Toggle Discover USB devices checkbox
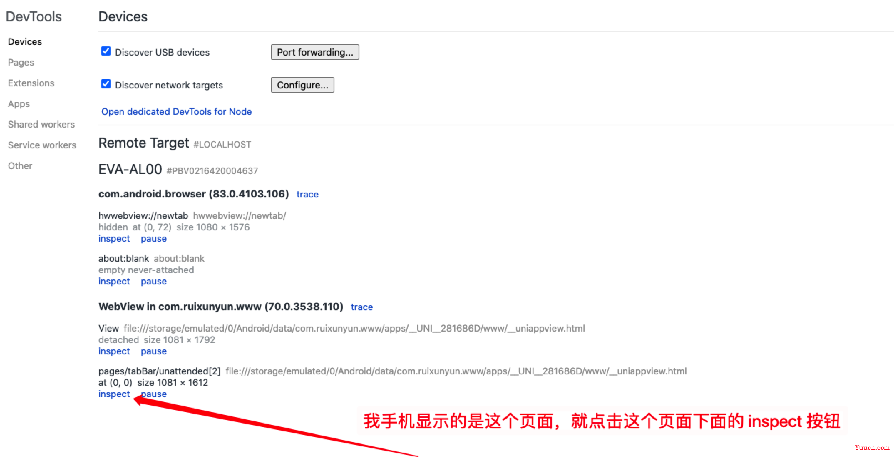 pyautogui.click(x=105, y=52)
